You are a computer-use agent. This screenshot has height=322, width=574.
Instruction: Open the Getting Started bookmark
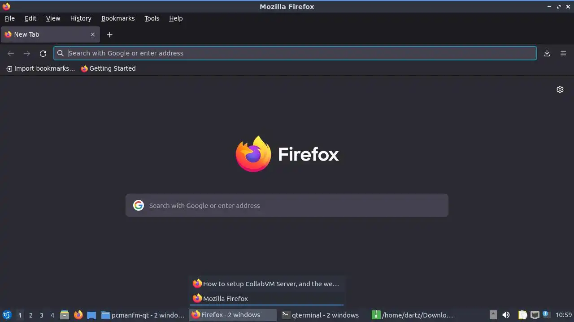click(108, 68)
